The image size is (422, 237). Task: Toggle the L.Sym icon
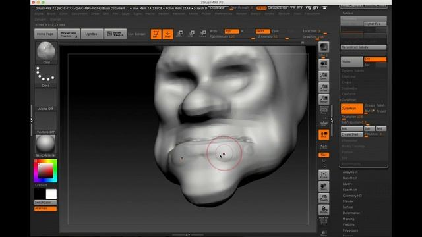(x=324, y=146)
